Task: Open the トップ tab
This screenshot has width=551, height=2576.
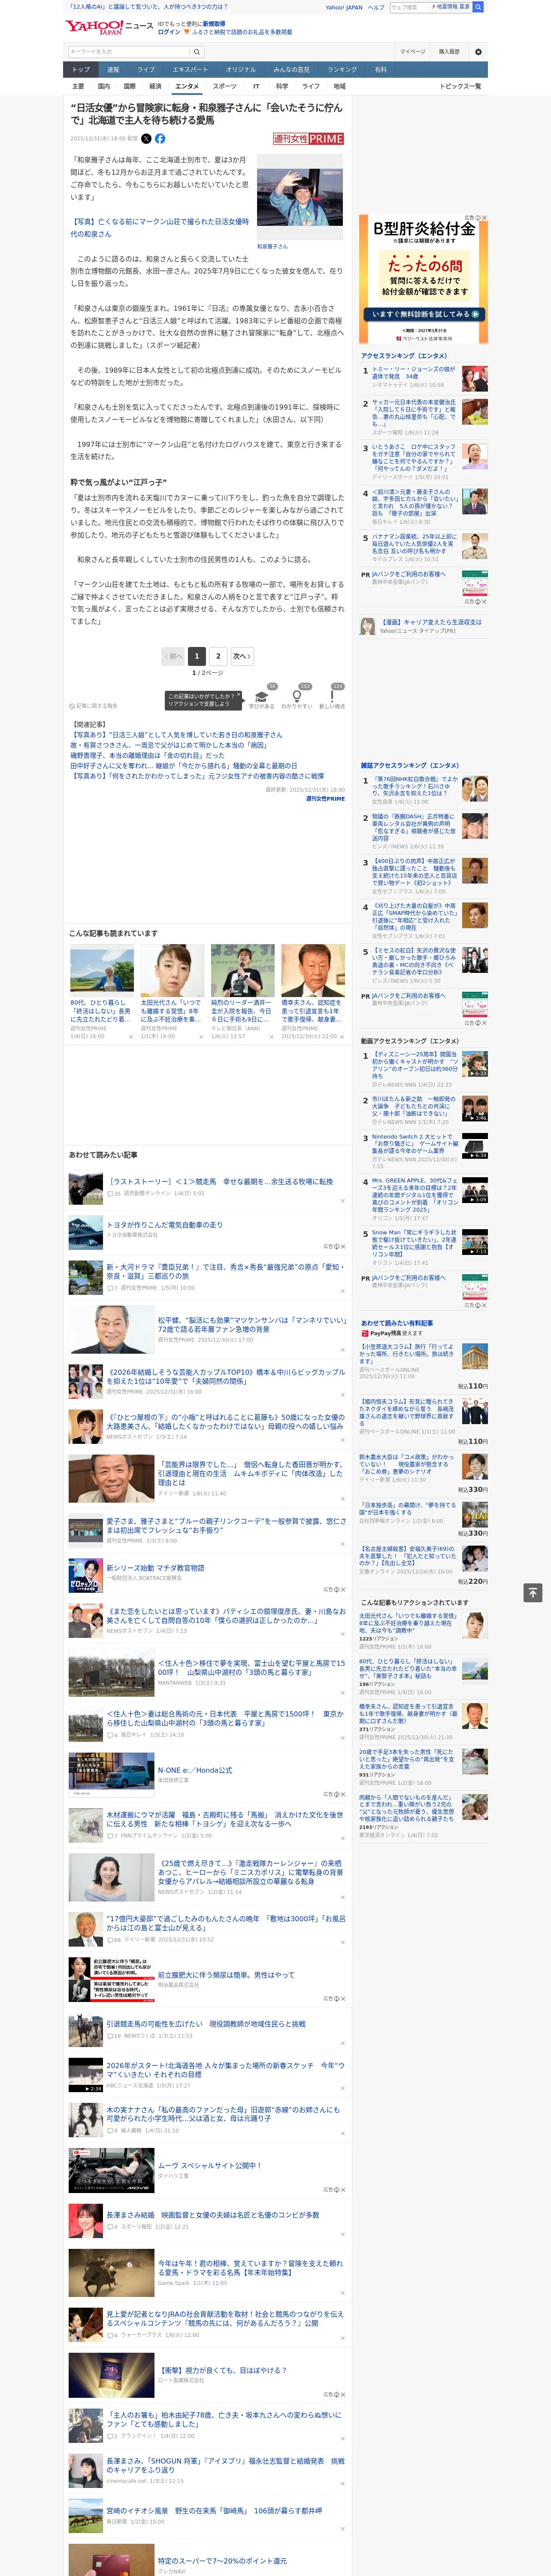Action: pos(81,70)
